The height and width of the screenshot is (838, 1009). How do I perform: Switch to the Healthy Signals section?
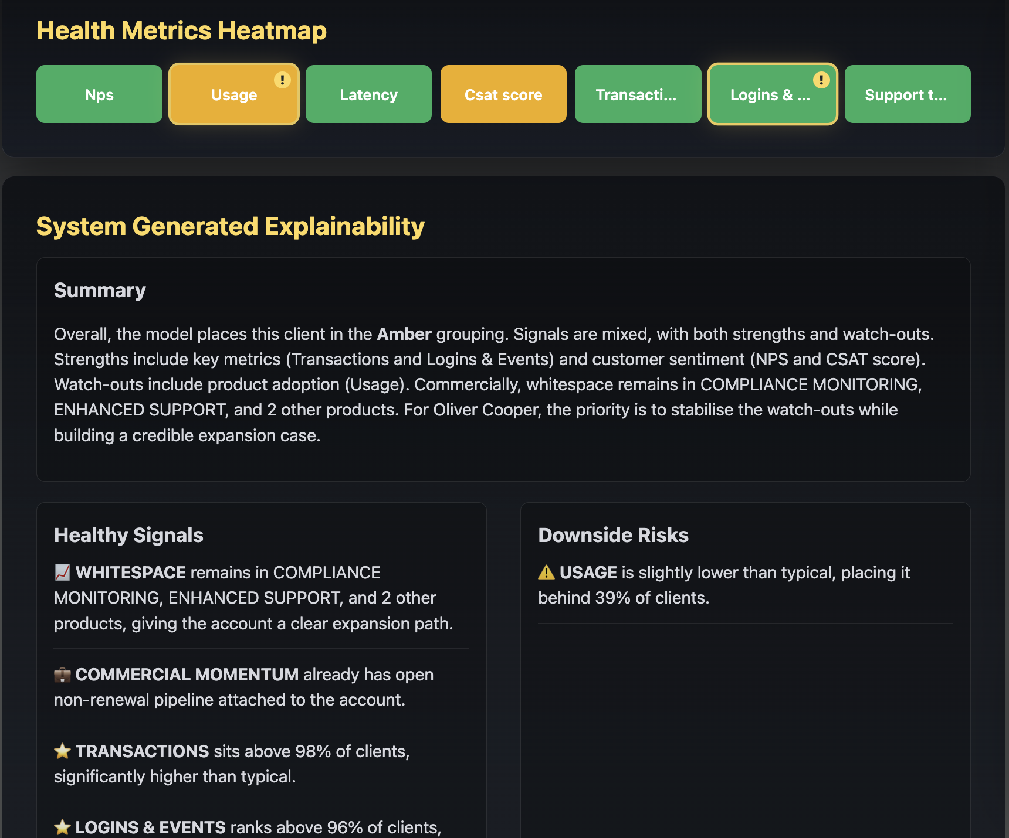click(128, 535)
